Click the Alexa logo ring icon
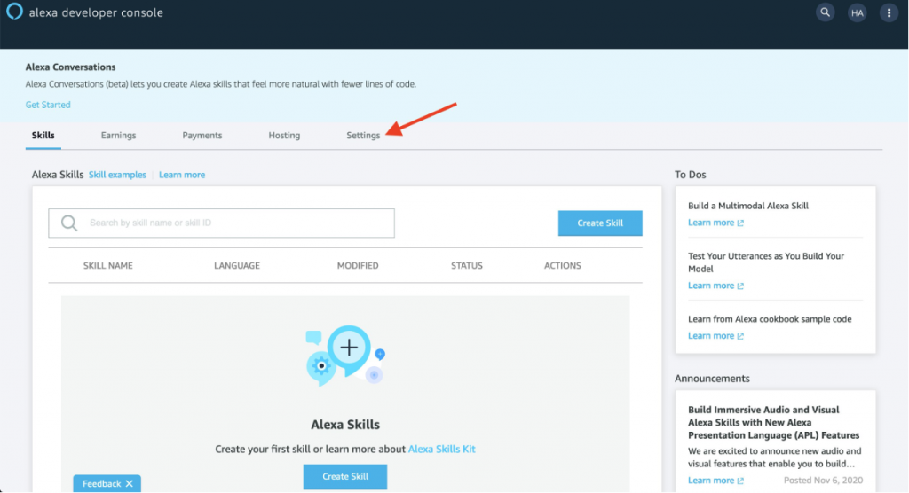Image resolution: width=909 pixels, height=493 pixels. coord(14,11)
